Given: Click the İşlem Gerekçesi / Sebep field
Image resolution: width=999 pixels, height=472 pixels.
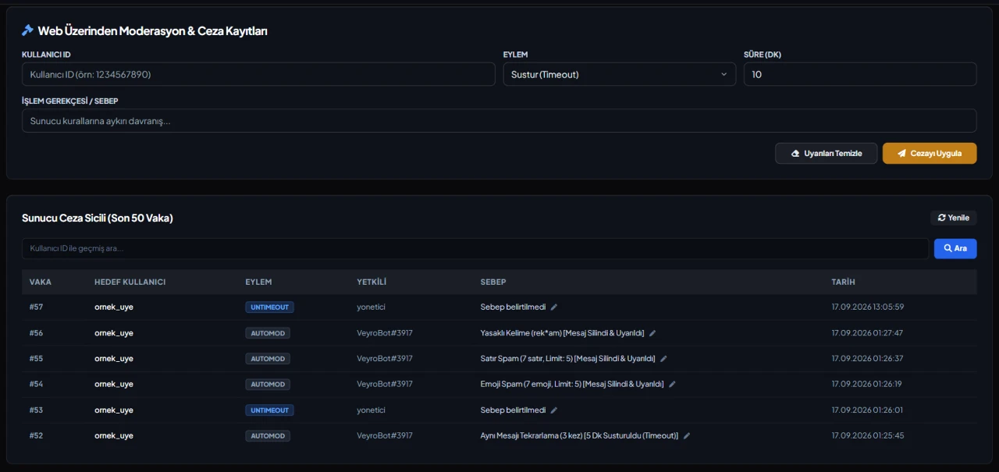Looking at the screenshot, I should pyautogui.click(x=499, y=121).
